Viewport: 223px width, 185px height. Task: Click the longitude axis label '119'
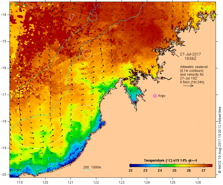pos(20,182)
